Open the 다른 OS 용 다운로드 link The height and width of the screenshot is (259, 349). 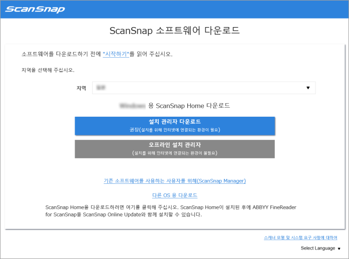click(x=175, y=195)
